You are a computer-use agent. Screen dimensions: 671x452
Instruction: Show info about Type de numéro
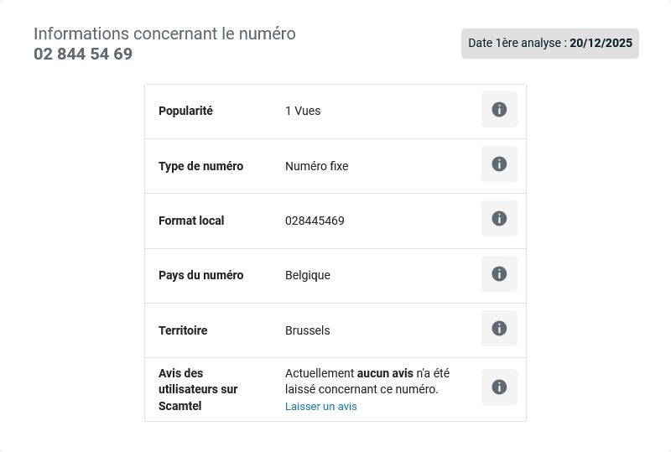499,164
